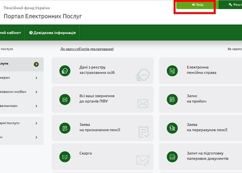Open Заява на перерахунок пенсії text
Screen dimensions: 242x173
[x=207, y=127]
